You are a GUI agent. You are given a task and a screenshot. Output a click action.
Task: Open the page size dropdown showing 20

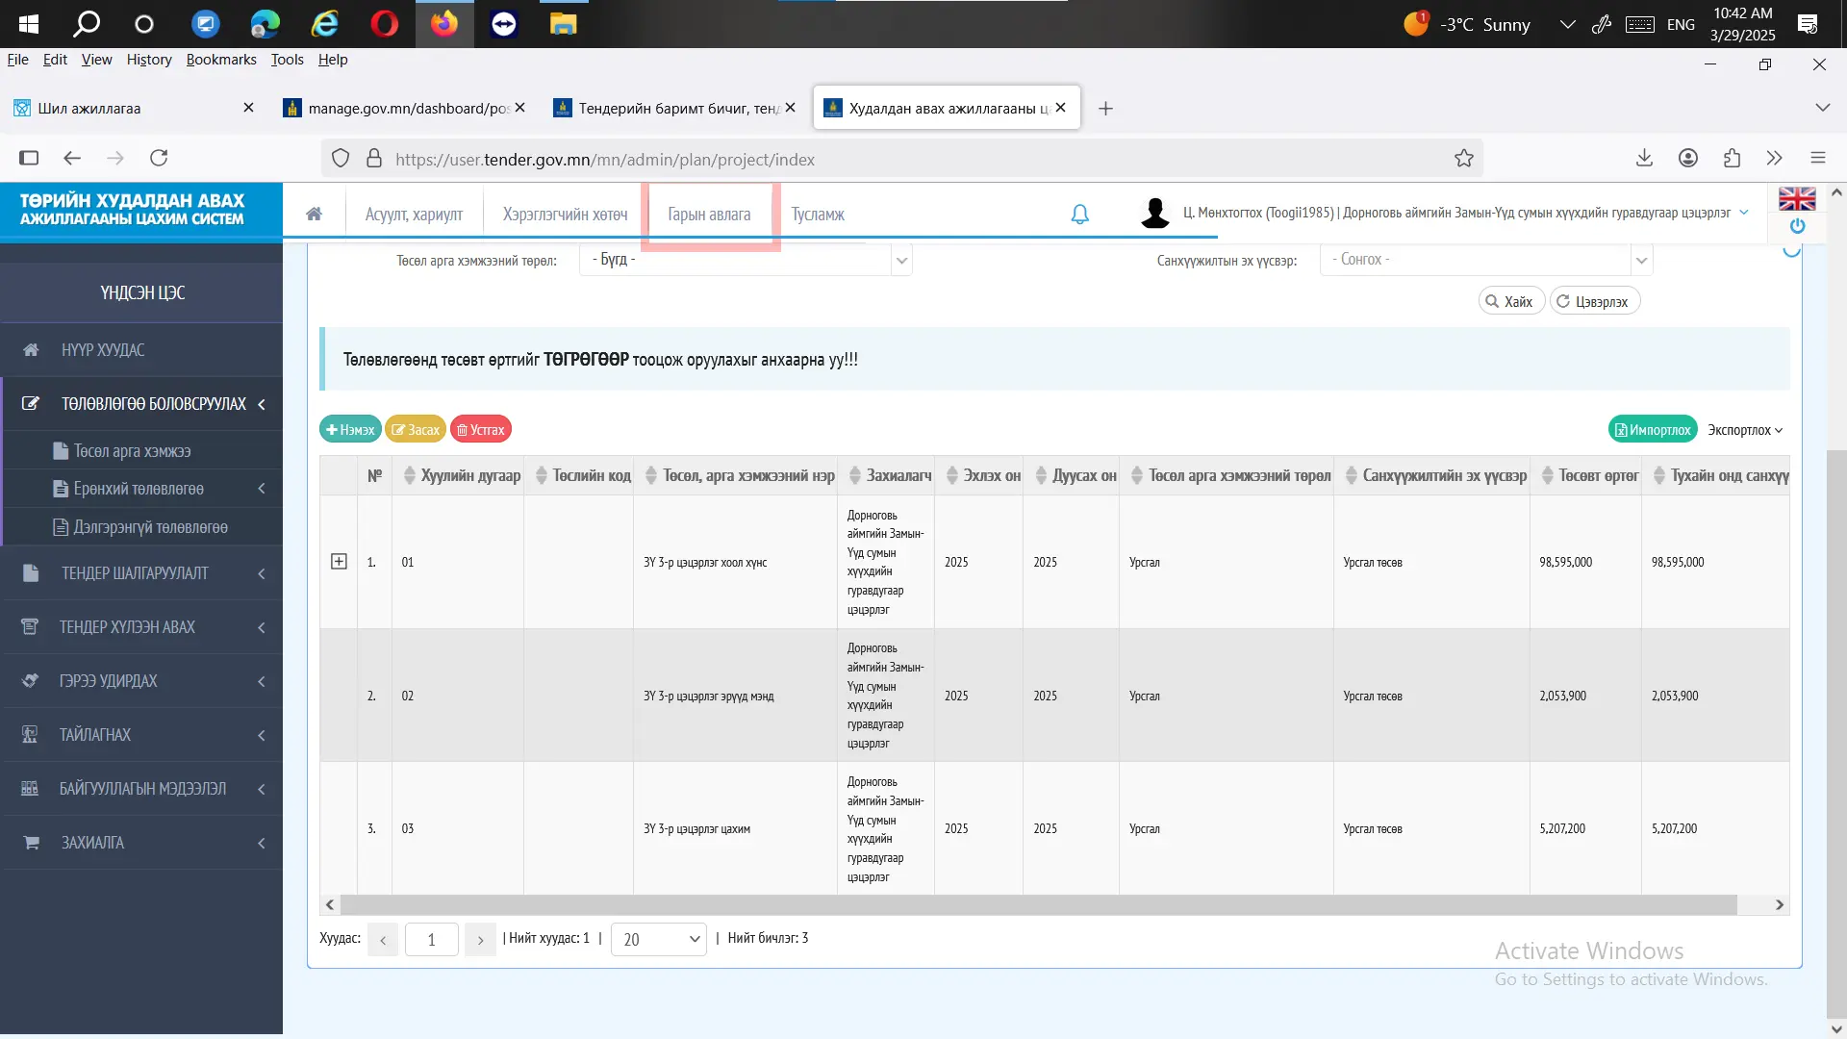(x=659, y=939)
